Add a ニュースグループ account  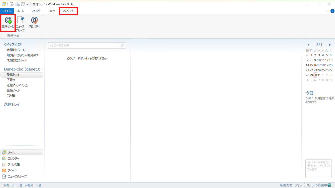20,24
